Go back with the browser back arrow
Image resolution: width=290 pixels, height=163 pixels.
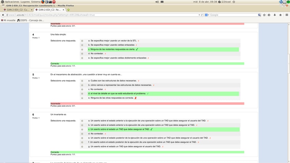pos(3,15)
